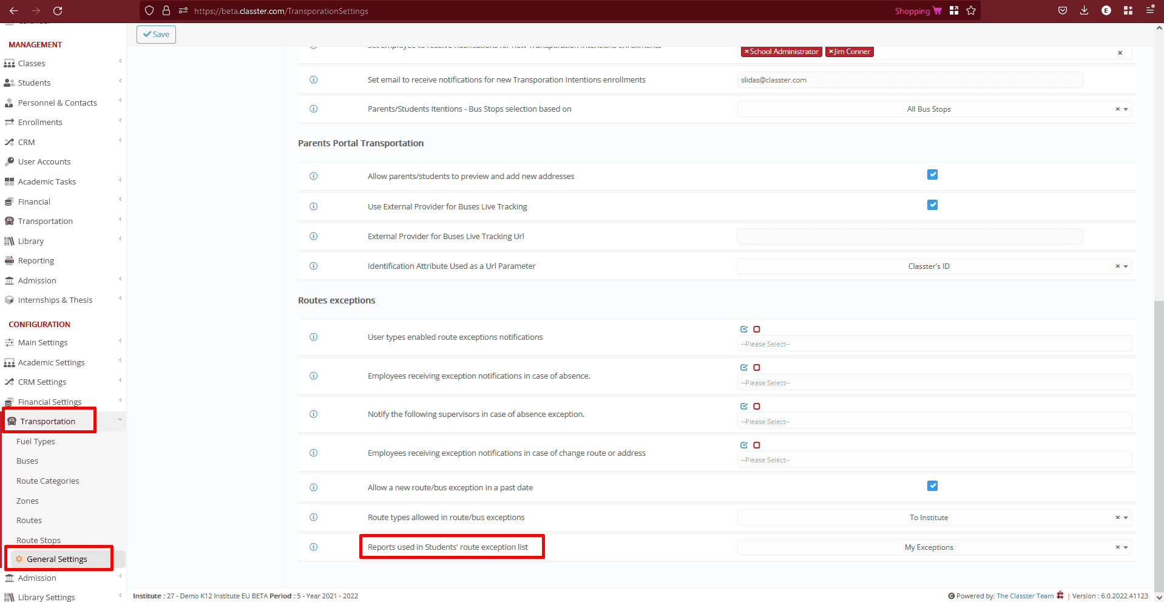The height and width of the screenshot is (602, 1164).
Task: Toggle allow parents to add addresses checkbox
Action: coord(932,175)
